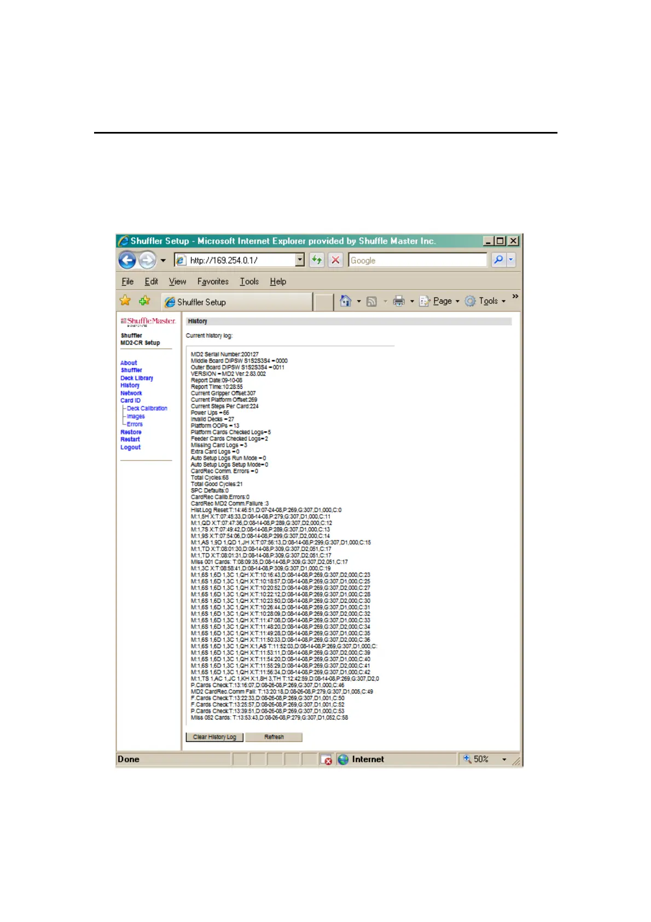Open the History sidebar link
The image size is (651, 922).
(x=130, y=385)
